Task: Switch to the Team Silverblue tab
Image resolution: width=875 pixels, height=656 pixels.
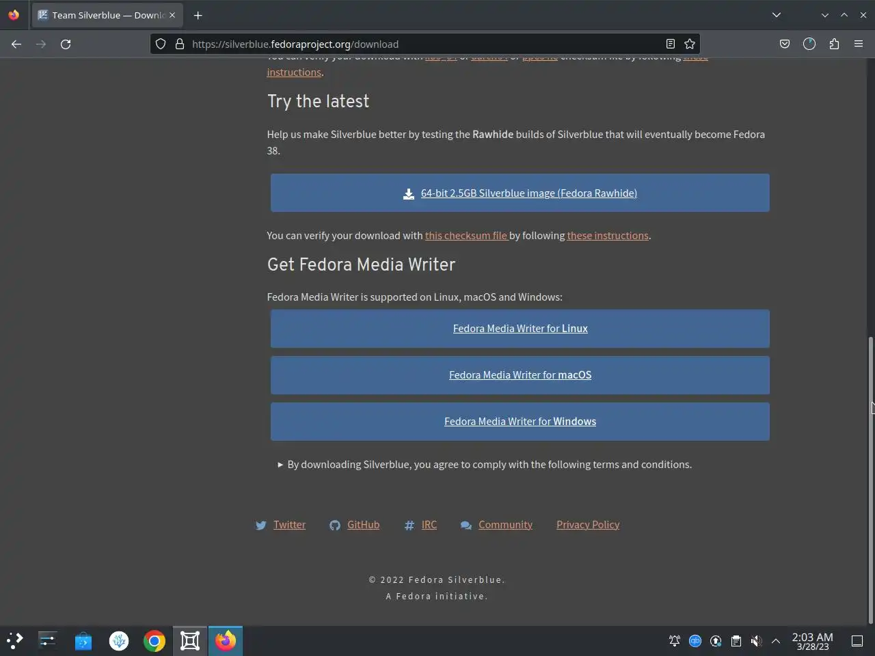Action: click(107, 15)
